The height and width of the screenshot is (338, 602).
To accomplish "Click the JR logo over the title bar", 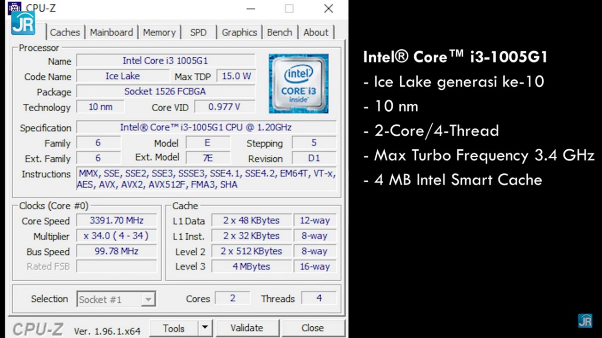I will click(x=23, y=23).
